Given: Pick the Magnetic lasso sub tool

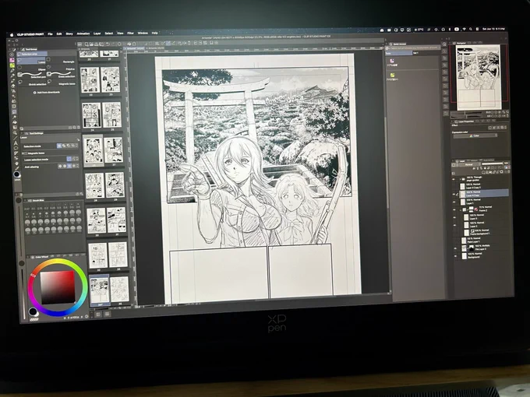Looking at the screenshot, I should tap(62, 83).
